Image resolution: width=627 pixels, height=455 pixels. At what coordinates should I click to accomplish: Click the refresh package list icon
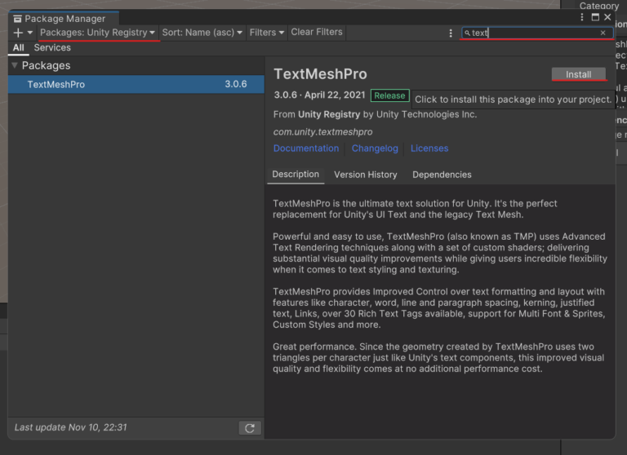[x=250, y=428]
